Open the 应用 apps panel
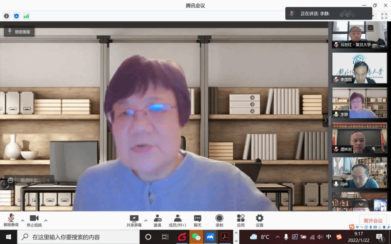 (x=241, y=220)
